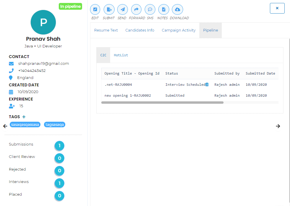The width and height of the screenshot is (290, 206).
Task: Add a new tag with plus icon
Action: click(24, 117)
